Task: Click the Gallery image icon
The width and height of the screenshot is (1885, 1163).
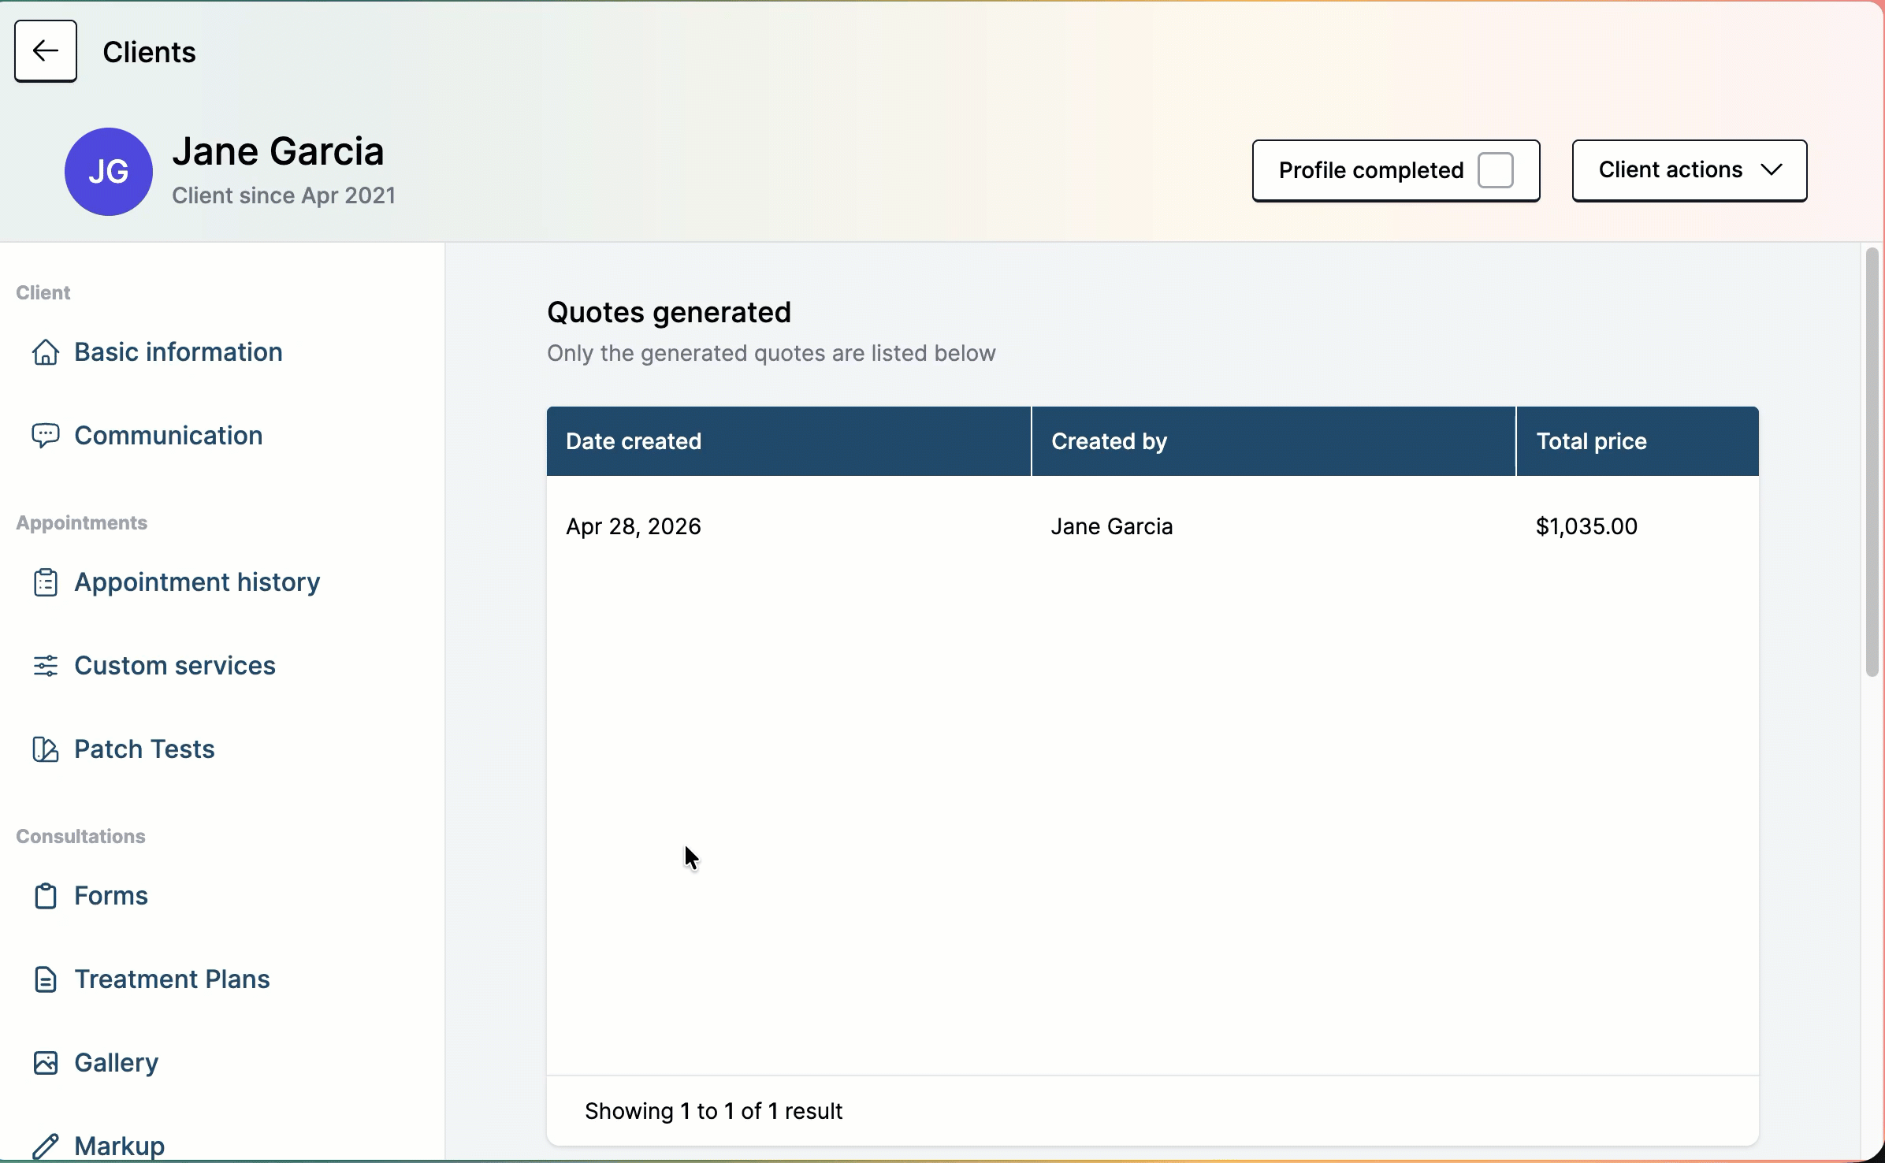Action: point(46,1063)
